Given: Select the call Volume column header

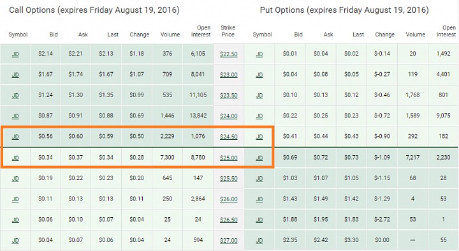Looking at the screenshot, I should coord(170,34).
